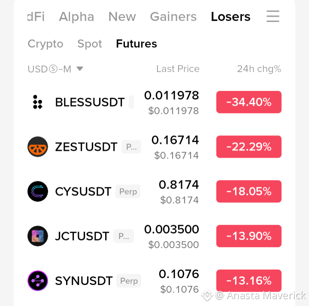Tap the BLESSUSDT coin logo
309x306 pixels.
click(38, 102)
